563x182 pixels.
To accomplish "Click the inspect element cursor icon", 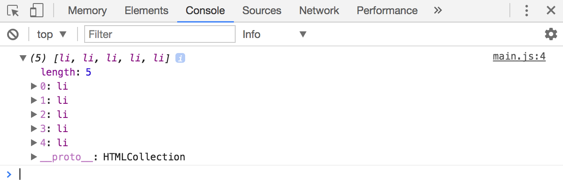I will pyautogui.click(x=14, y=11).
